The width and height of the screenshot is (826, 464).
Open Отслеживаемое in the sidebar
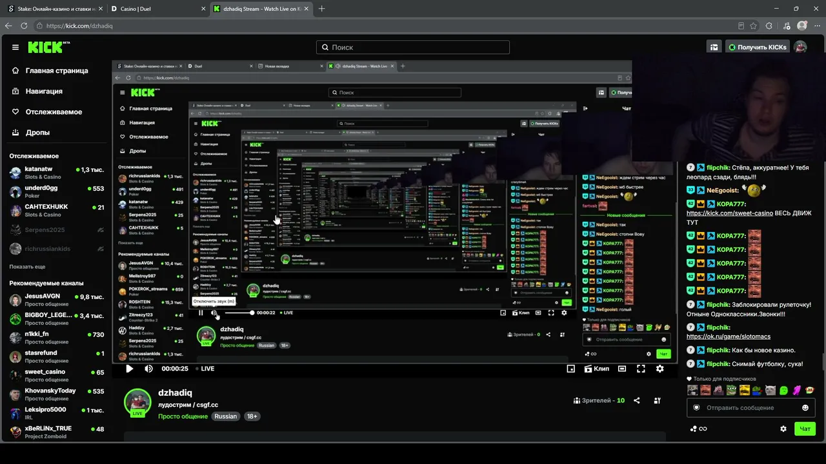coord(47,111)
